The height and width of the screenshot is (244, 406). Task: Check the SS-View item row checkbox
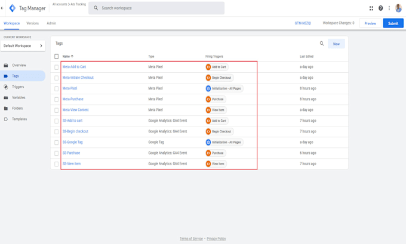tap(57, 164)
